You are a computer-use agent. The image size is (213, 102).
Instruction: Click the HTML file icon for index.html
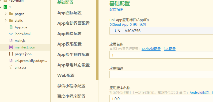pyautogui.click(x=11, y=34)
